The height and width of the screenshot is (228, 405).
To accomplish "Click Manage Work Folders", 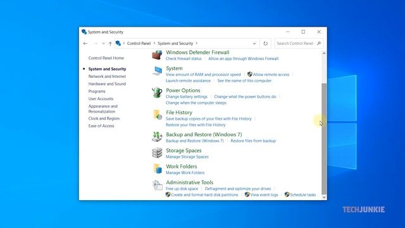I will click(x=185, y=173).
